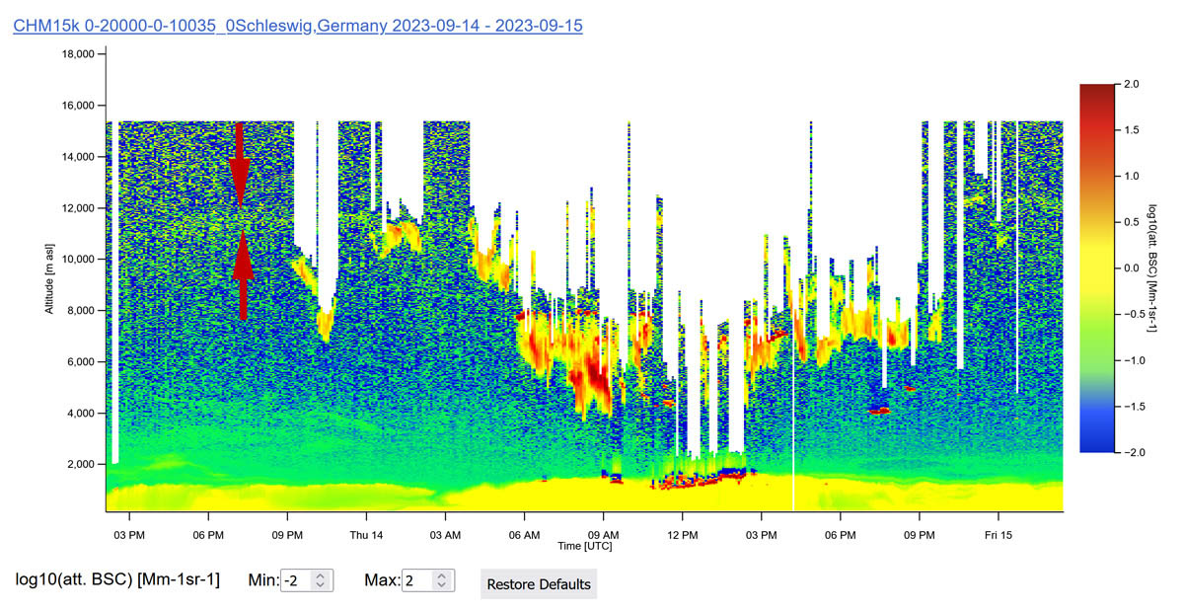Click the Restore Defaults button
This screenshot has width=1184, height=613.
pos(539,583)
